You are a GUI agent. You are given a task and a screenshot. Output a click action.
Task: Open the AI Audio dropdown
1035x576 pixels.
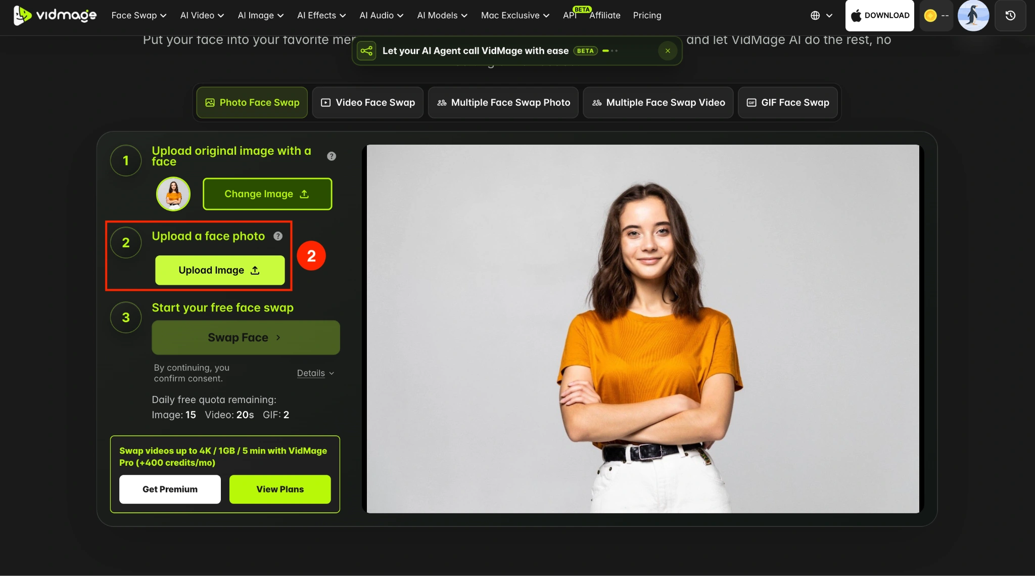(382, 15)
